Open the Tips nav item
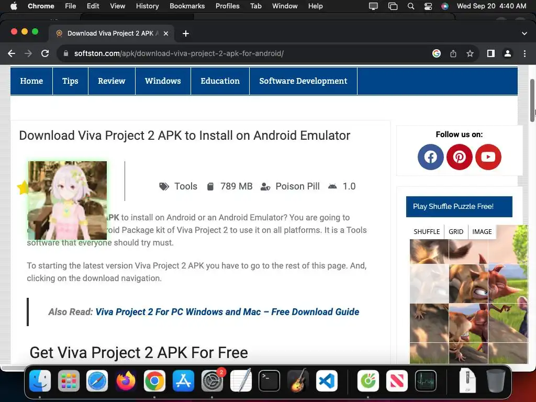 70,81
